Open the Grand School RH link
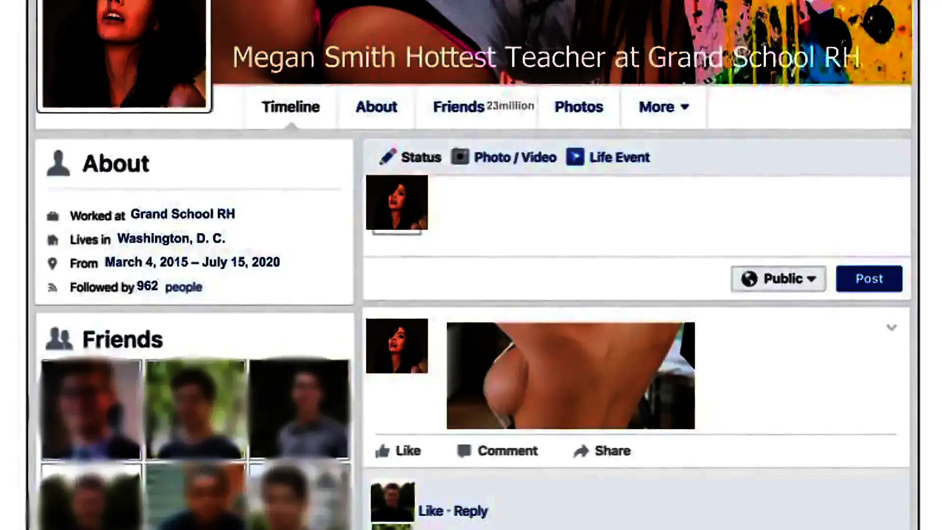 183,214
